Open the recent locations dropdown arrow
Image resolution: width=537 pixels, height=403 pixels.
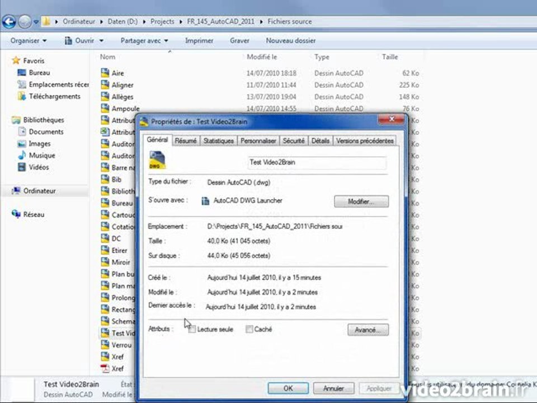(36, 22)
